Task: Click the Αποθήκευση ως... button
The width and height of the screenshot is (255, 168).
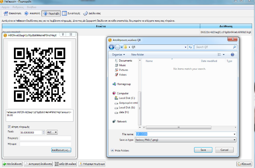Action: (61, 150)
